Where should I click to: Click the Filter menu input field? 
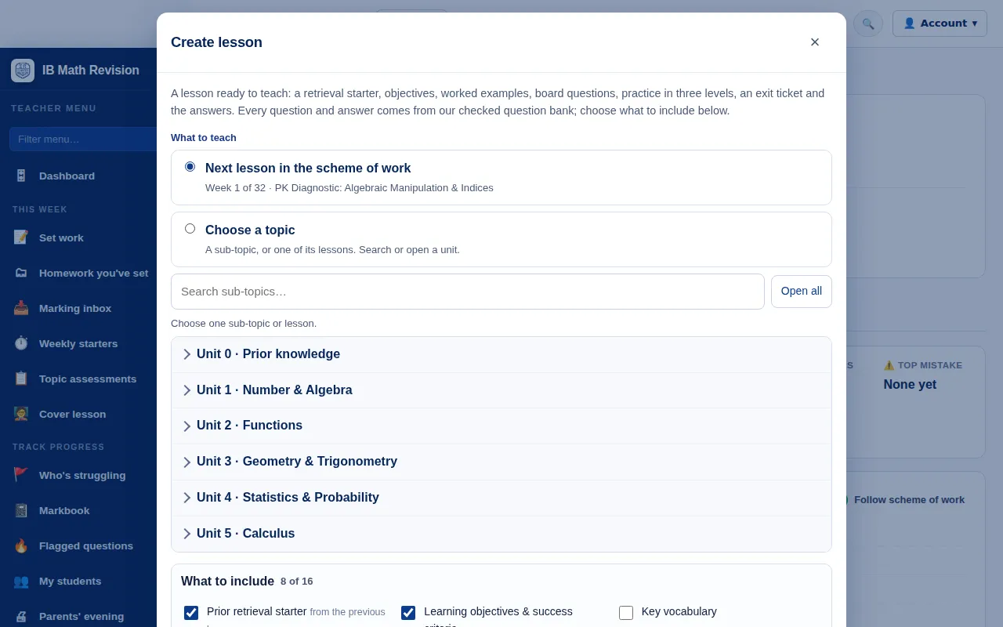pyautogui.click(x=83, y=139)
